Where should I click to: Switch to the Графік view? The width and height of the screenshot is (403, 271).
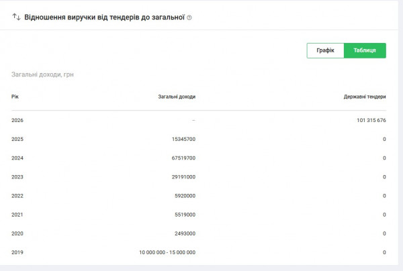(325, 50)
